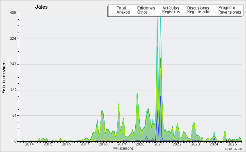Click the 2018 x-axis label

103,144
